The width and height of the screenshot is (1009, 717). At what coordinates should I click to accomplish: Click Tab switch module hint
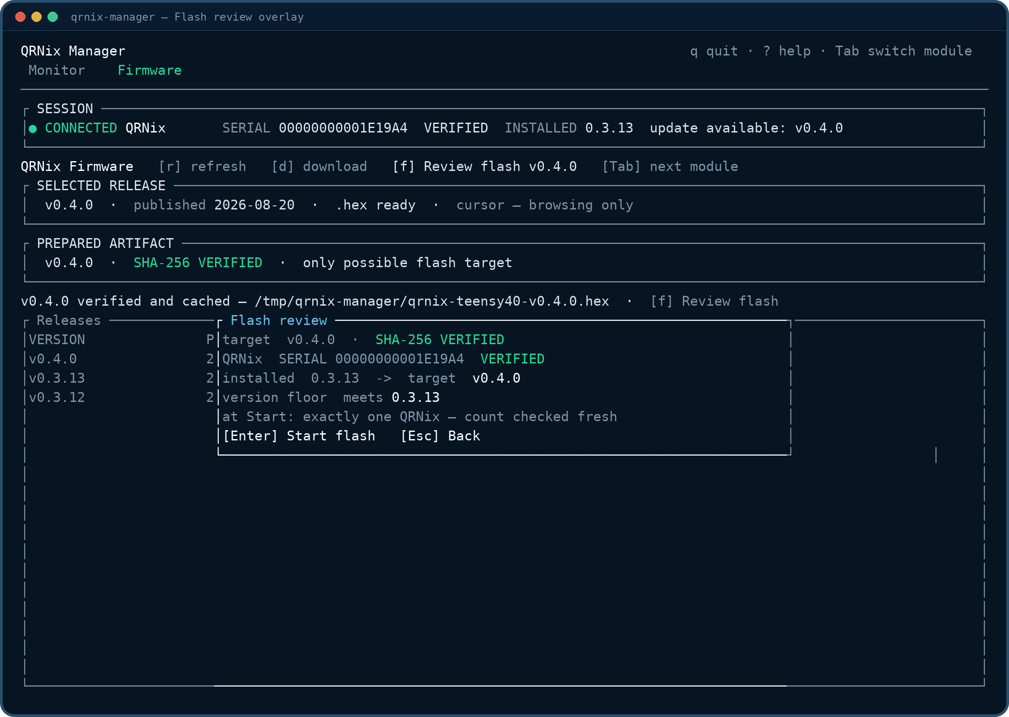coord(903,51)
